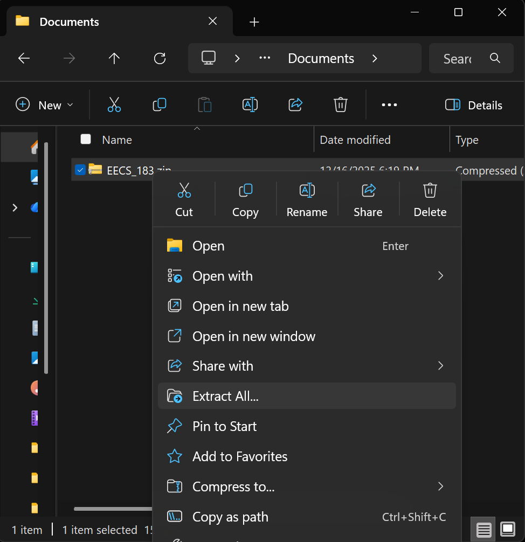Select Cut in the context menu

coord(184,200)
